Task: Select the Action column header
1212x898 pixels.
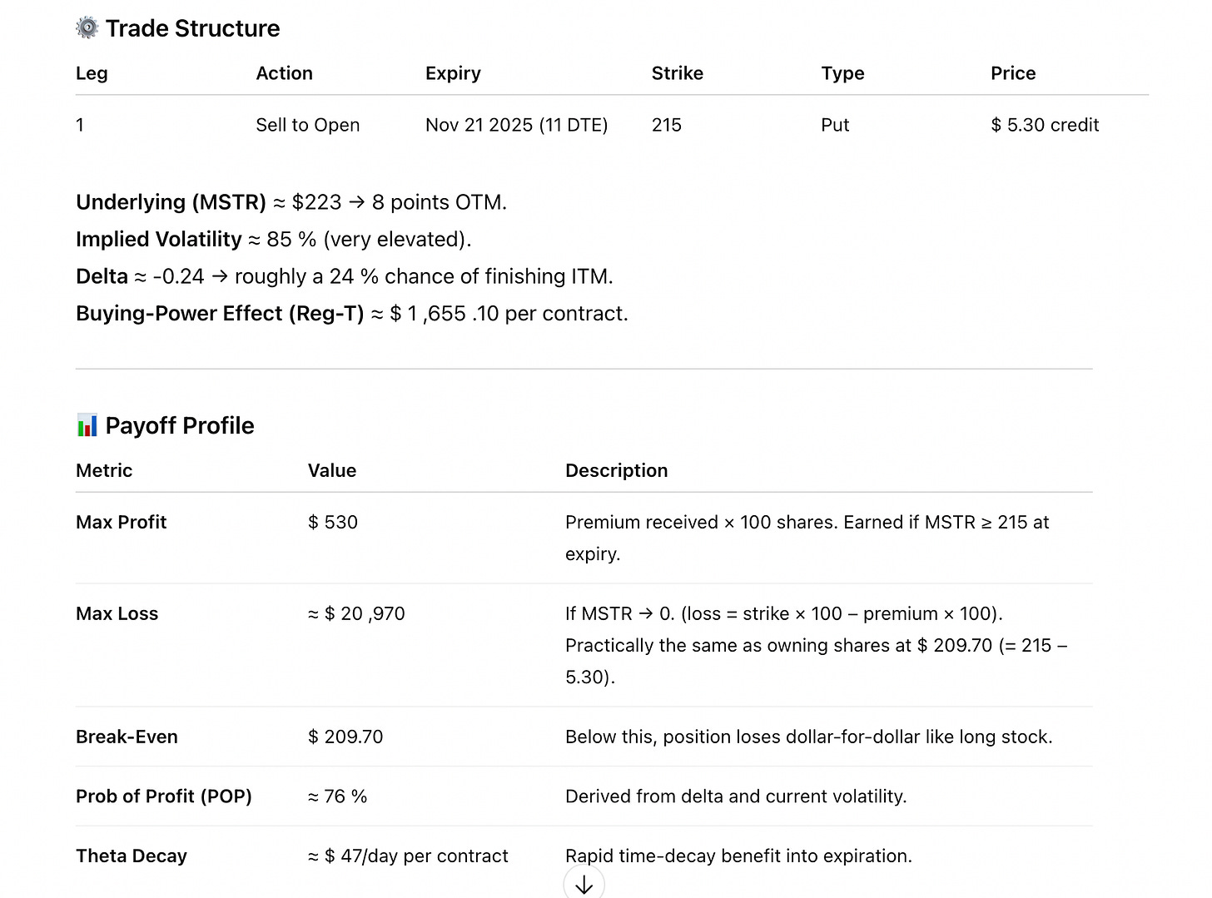Action: (284, 73)
